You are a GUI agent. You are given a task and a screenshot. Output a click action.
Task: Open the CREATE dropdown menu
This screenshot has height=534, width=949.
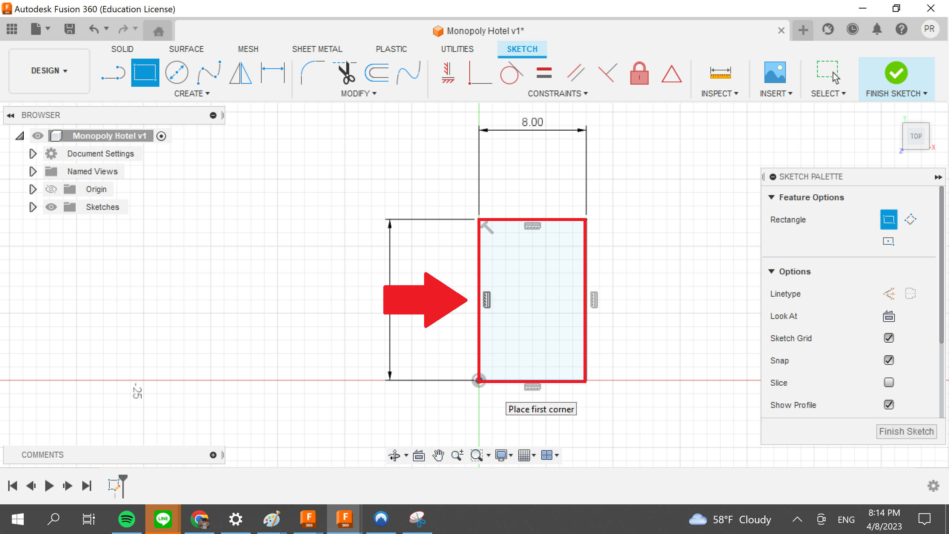tap(192, 93)
